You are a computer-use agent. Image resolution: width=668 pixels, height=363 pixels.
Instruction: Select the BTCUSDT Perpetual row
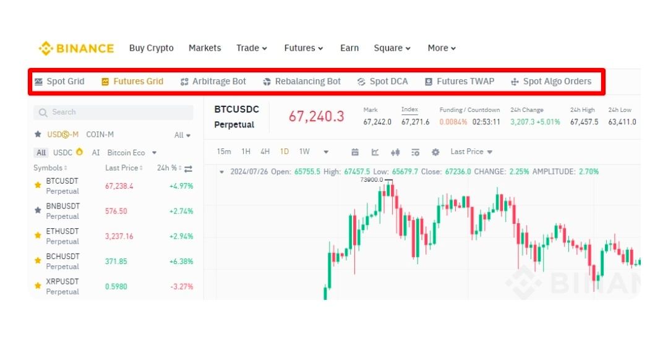[x=113, y=186]
